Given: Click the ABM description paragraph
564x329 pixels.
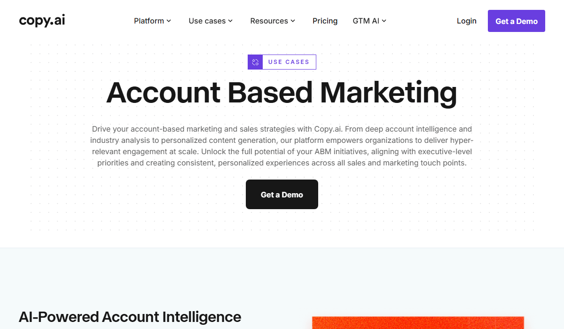Looking at the screenshot, I should pyautogui.click(x=282, y=146).
